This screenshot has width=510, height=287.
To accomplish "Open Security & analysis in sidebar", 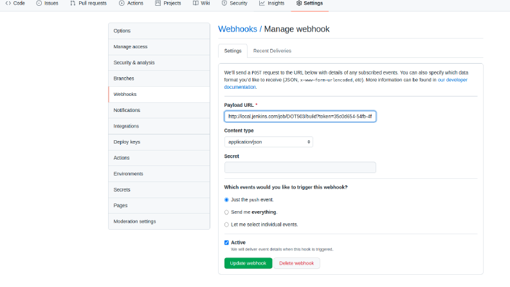I will coord(159,62).
